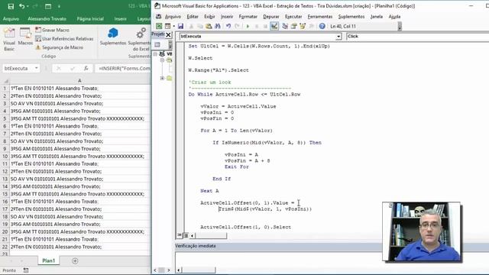Open the Ferramentas menu
The image size is (489, 275).
point(320,17)
